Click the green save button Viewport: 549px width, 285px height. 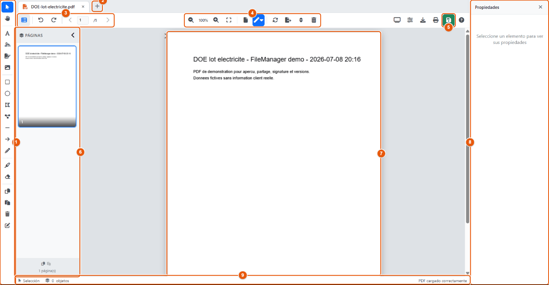tap(449, 20)
